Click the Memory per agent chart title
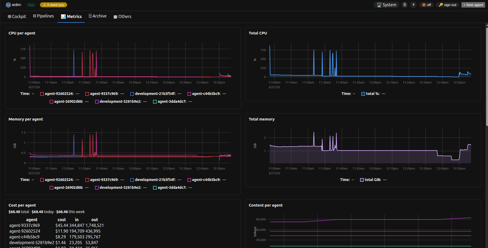The image size is (488, 248). pos(26,119)
